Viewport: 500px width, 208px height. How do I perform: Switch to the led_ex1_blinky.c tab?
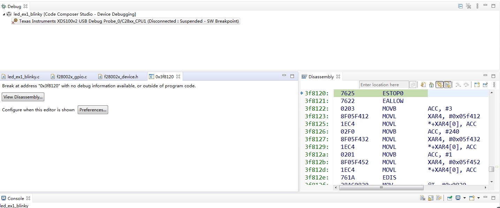pyautogui.click(x=23, y=77)
